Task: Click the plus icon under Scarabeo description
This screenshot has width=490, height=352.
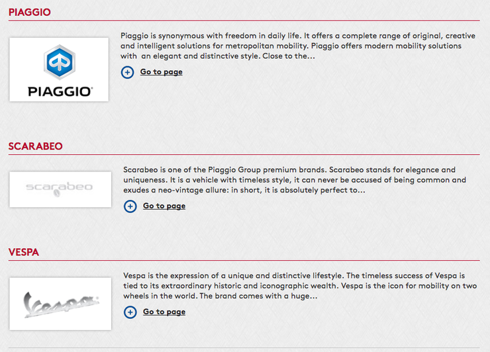Action: tap(130, 206)
